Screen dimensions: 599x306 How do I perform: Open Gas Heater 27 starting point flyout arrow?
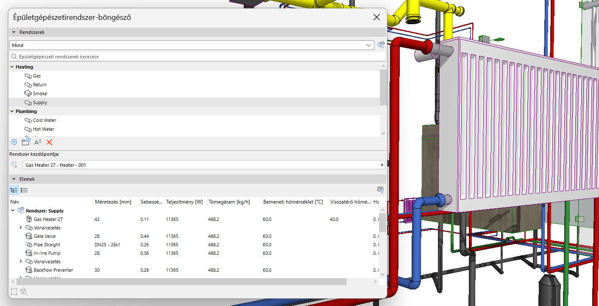point(382,165)
